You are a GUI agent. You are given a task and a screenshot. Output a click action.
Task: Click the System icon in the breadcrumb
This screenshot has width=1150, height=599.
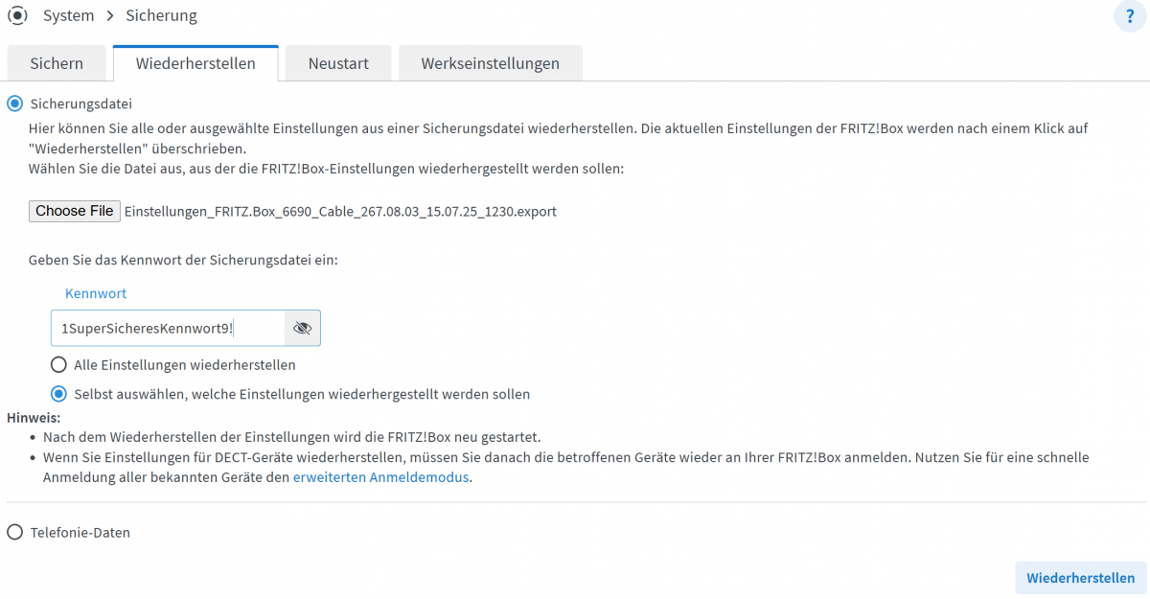tap(17, 16)
